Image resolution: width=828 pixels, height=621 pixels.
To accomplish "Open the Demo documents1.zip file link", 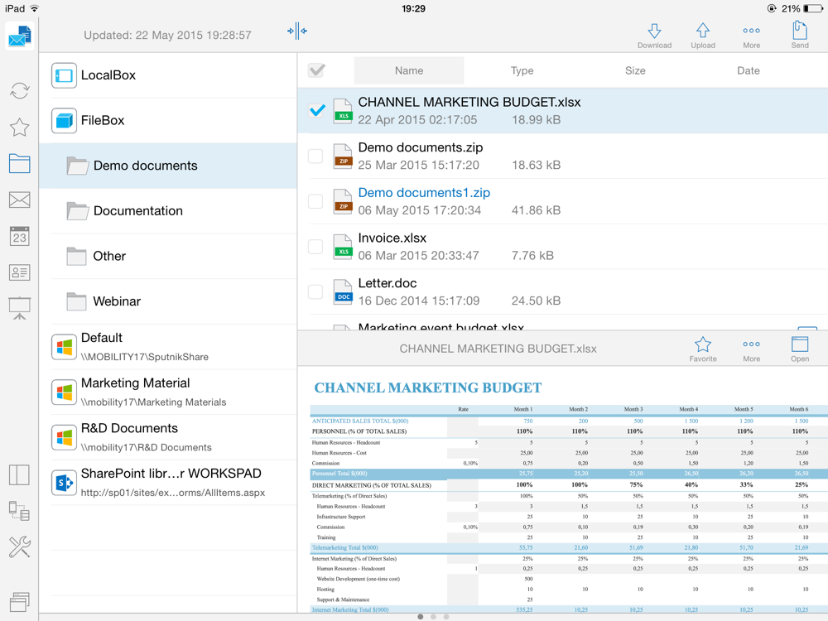I will [424, 193].
